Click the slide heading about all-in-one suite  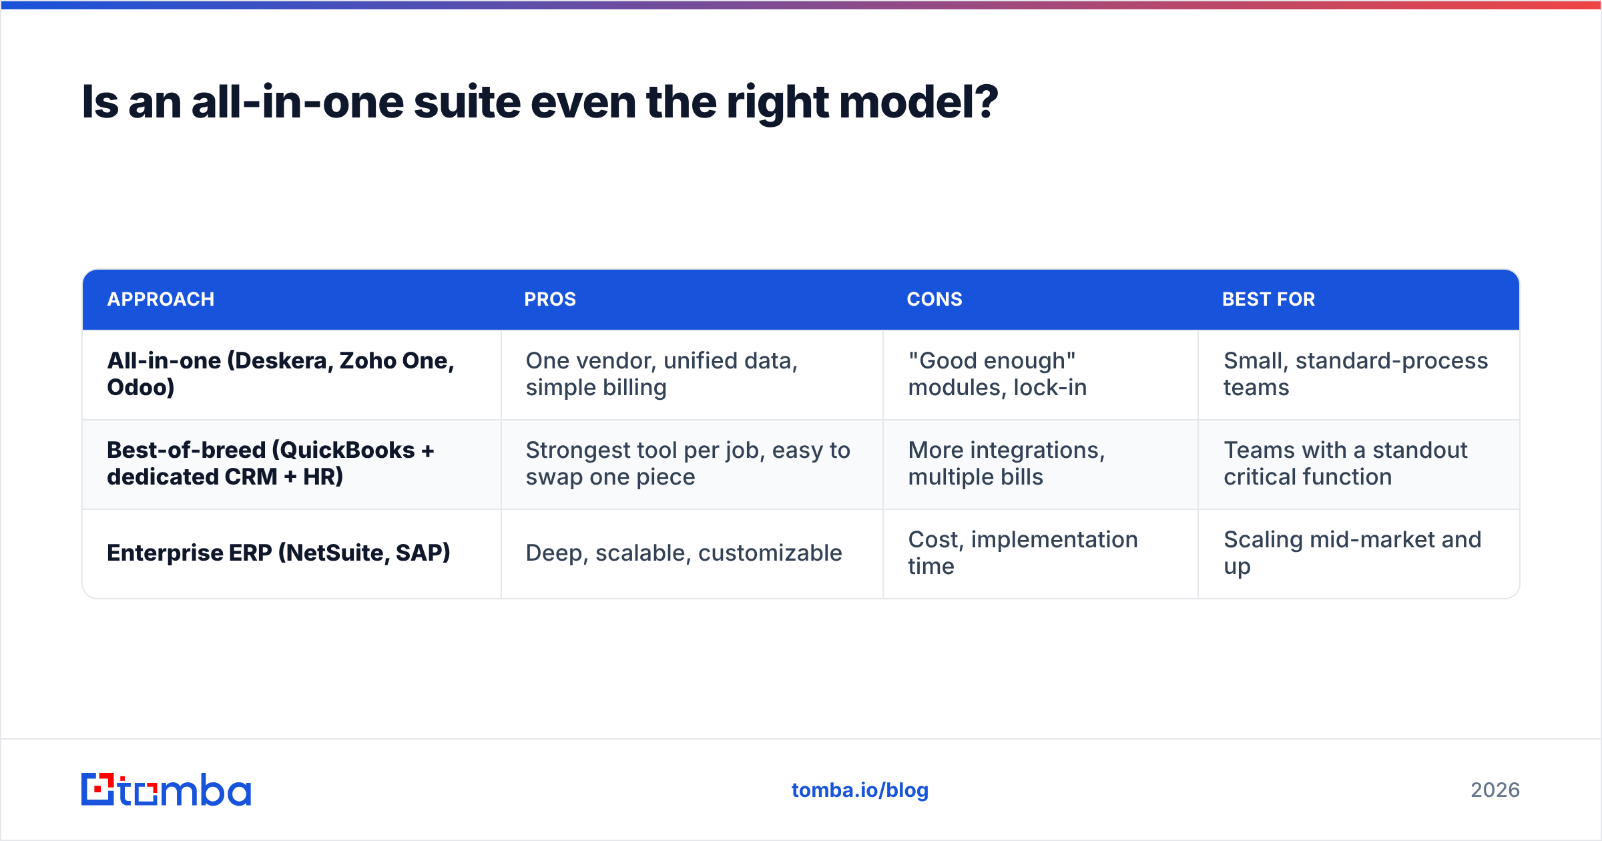click(539, 102)
